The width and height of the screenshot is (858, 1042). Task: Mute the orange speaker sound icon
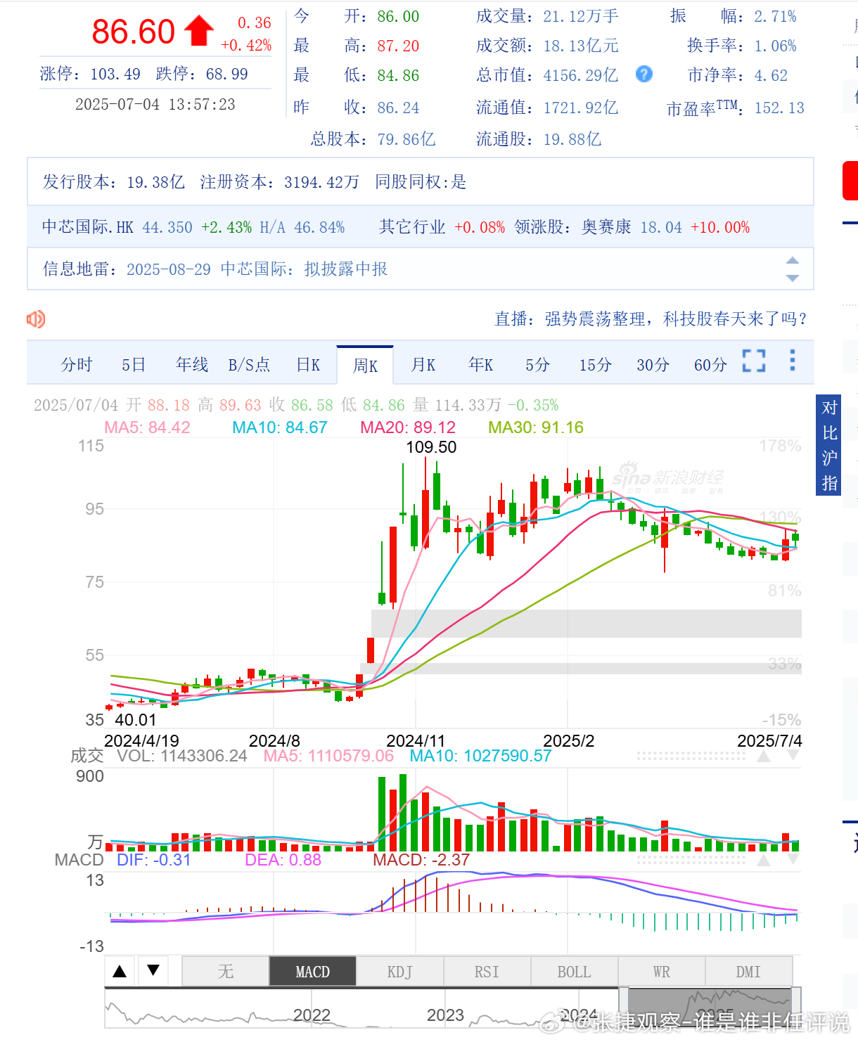[x=36, y=319]
